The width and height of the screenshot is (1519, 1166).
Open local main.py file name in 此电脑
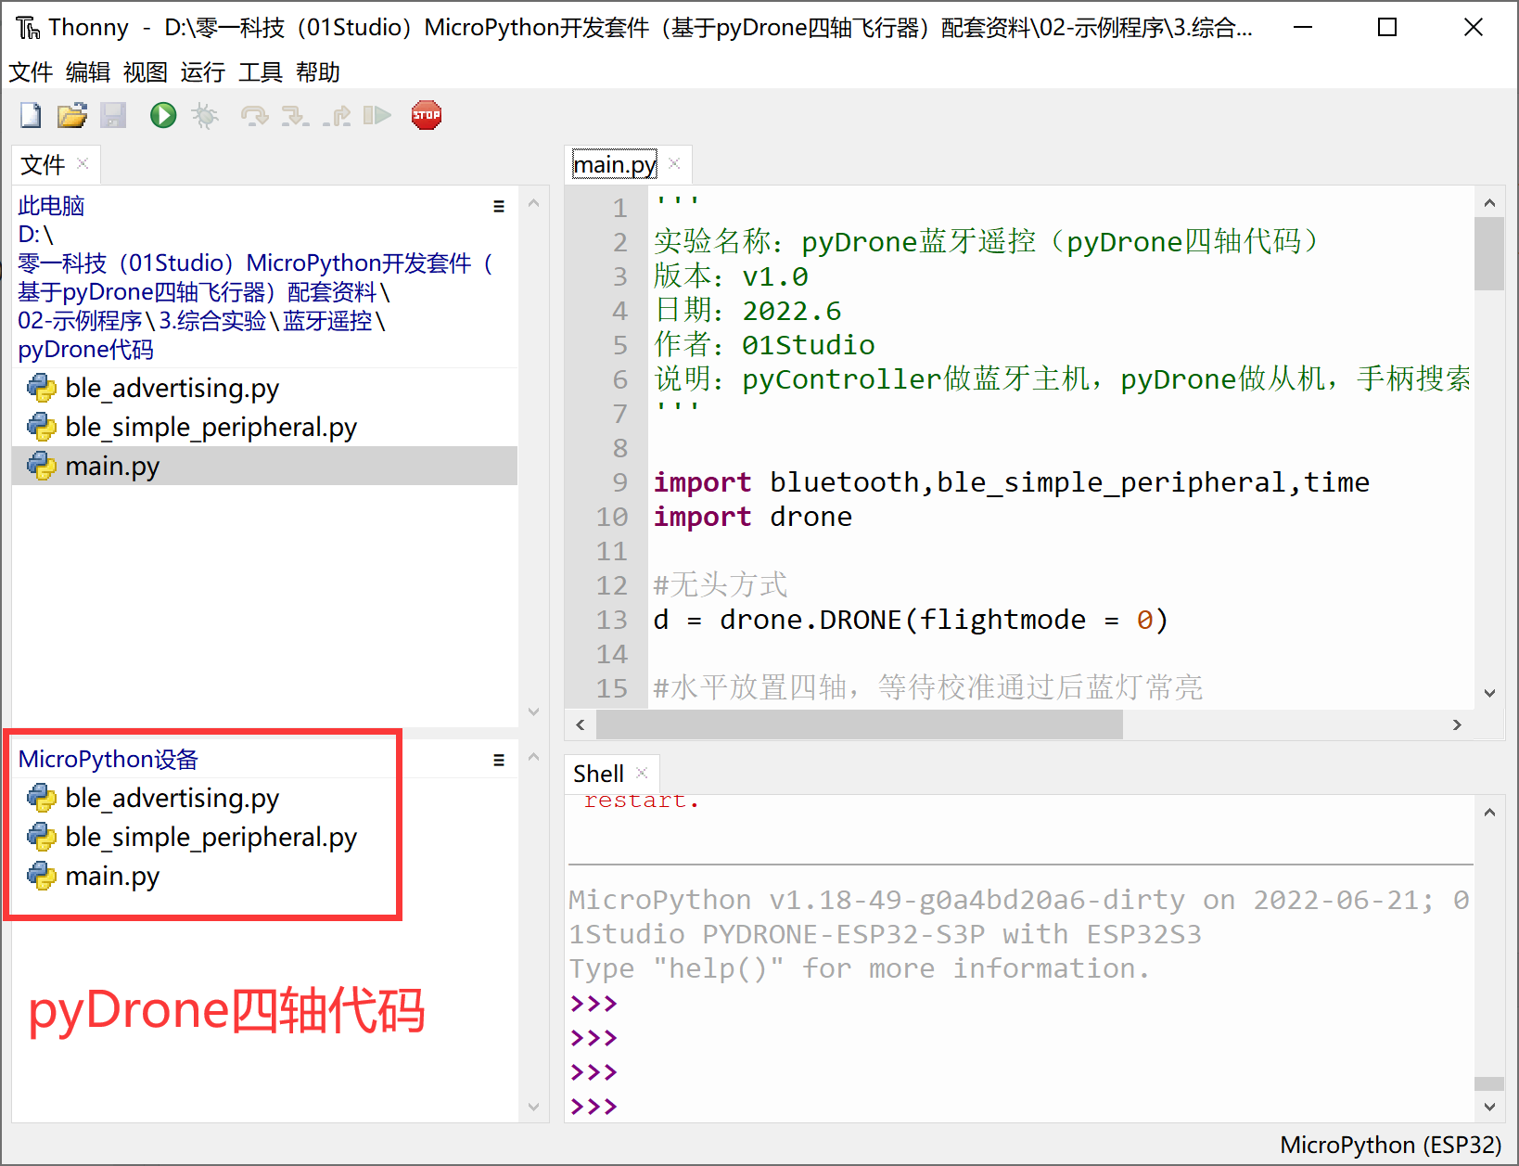click(112, 466)
